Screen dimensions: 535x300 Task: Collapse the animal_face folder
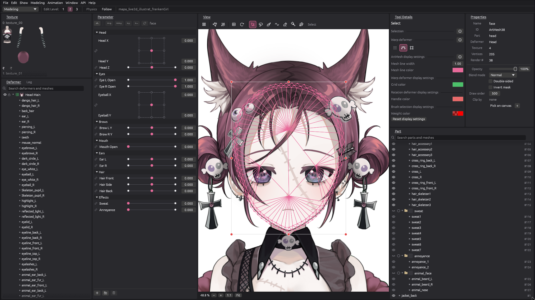tap(403, 273)
